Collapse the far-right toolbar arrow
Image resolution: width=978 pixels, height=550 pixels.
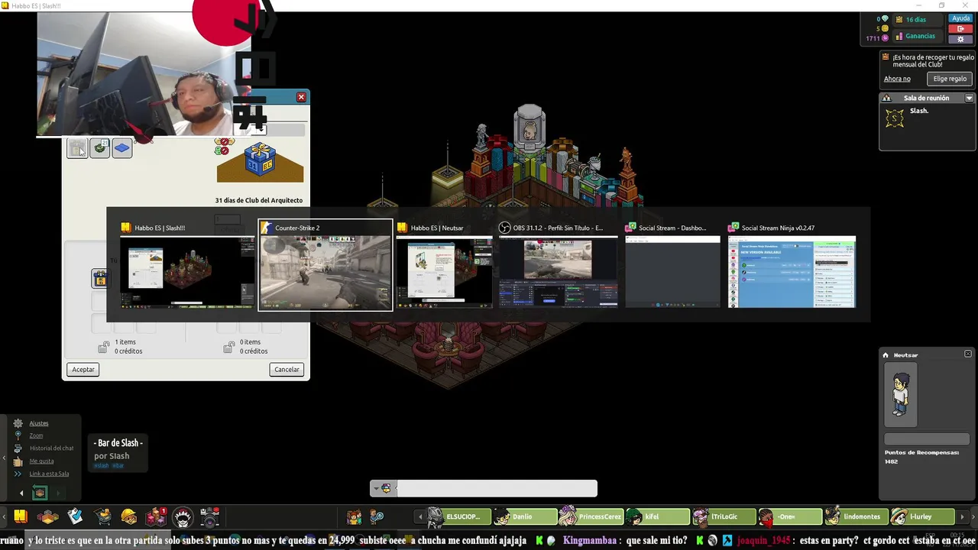pos(973,517)
